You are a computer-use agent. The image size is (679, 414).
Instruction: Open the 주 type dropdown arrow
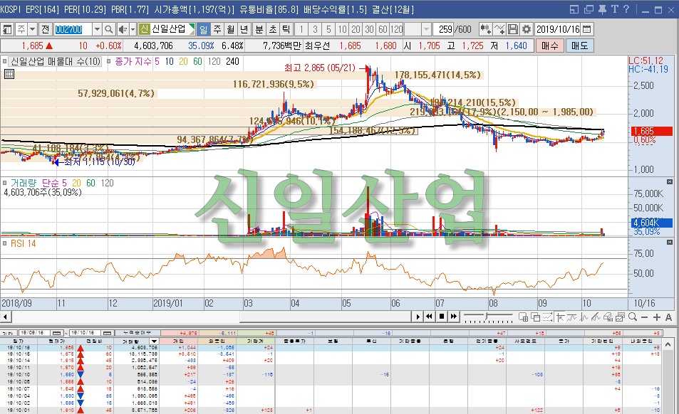pyautogui.click(x=33, y=29)
